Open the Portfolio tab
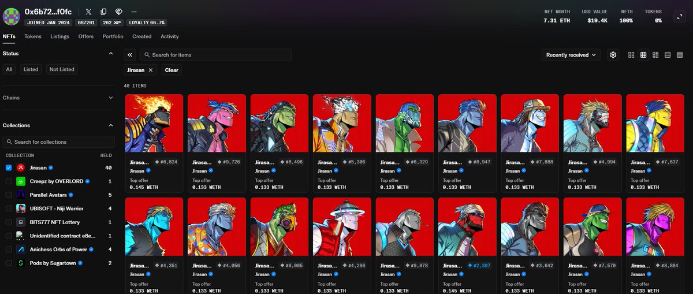The image size is (693, 294). (x=113, y=36)
